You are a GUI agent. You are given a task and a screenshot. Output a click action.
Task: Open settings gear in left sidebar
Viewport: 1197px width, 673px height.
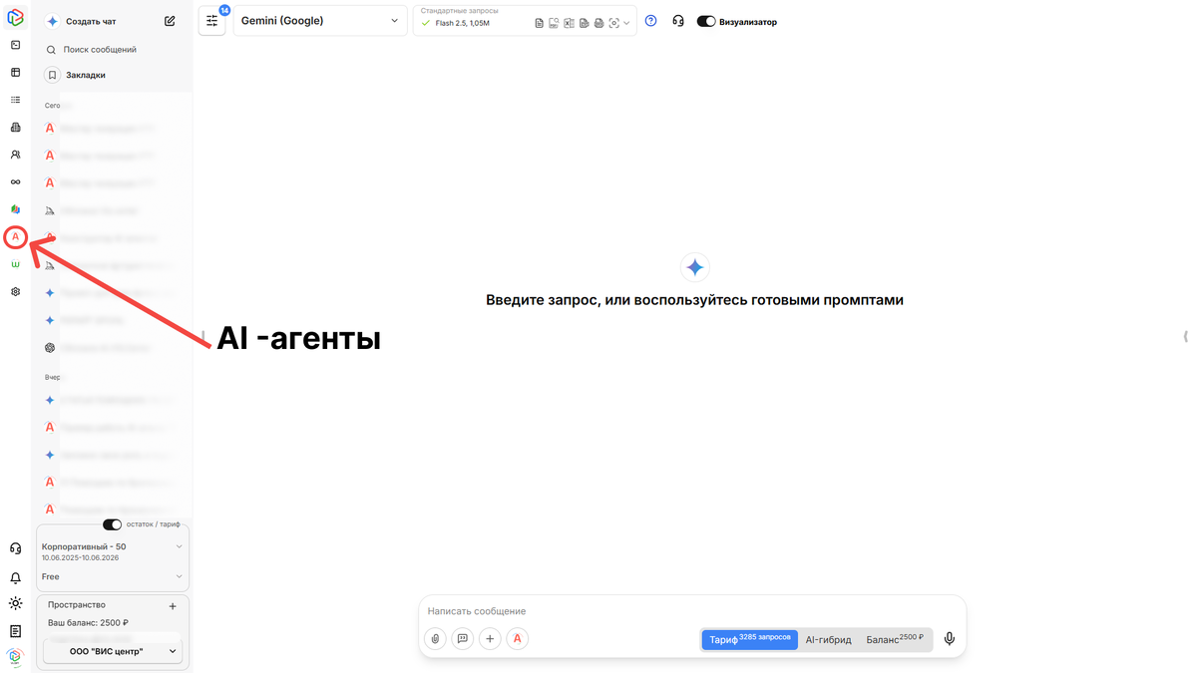tap(15, 292)
